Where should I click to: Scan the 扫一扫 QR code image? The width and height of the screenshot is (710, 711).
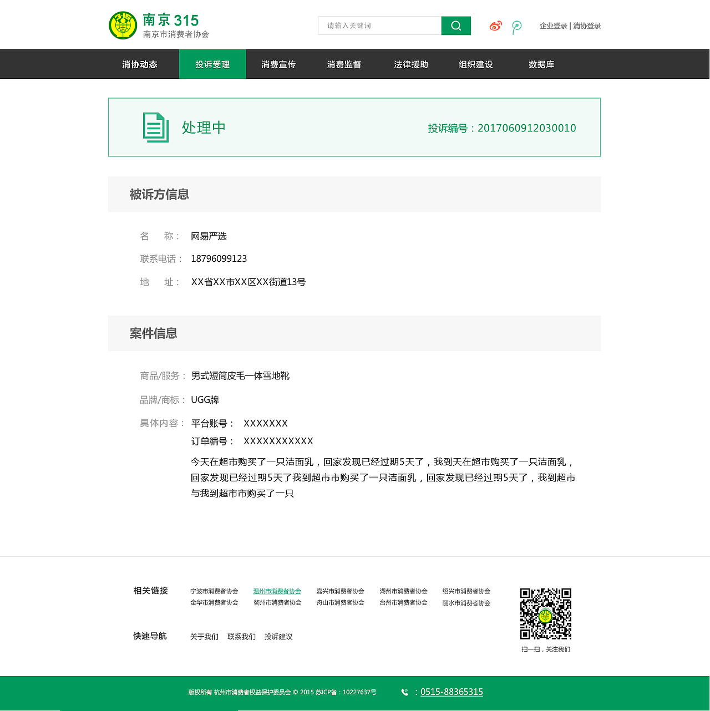[x=545, y=614]
